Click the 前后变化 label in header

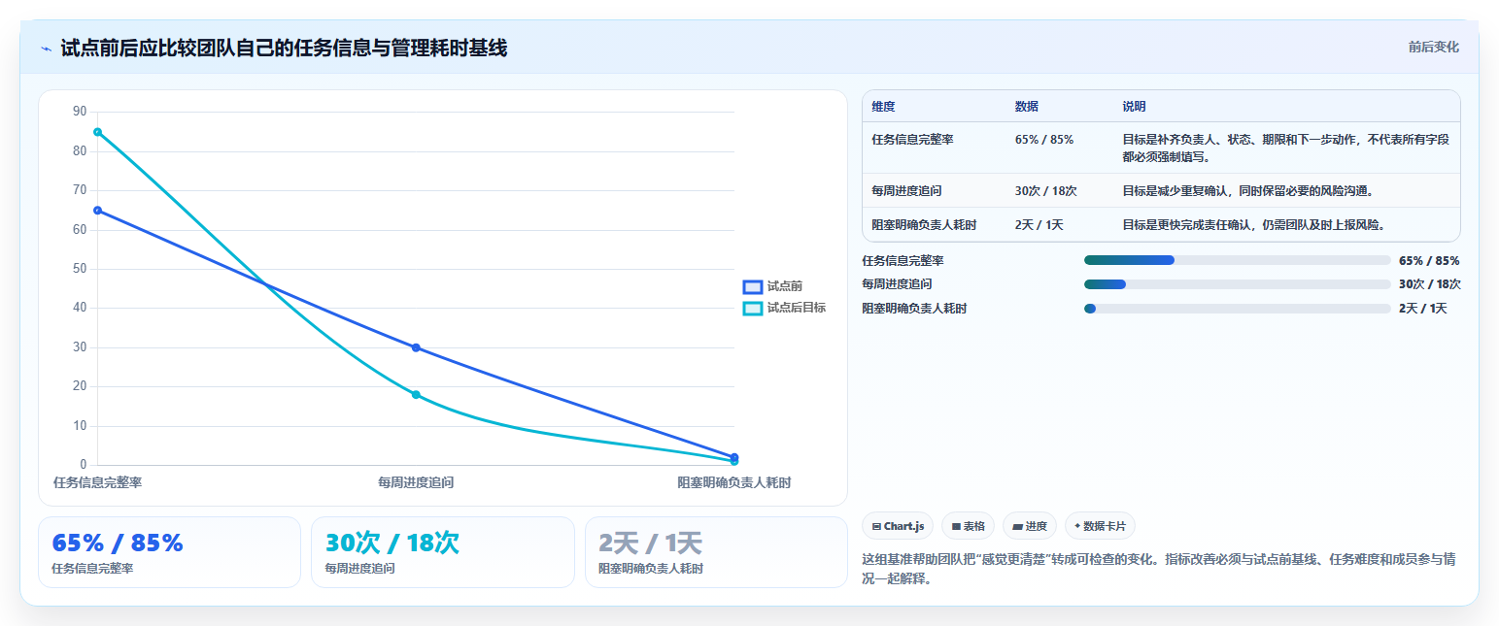(1434, 47)
